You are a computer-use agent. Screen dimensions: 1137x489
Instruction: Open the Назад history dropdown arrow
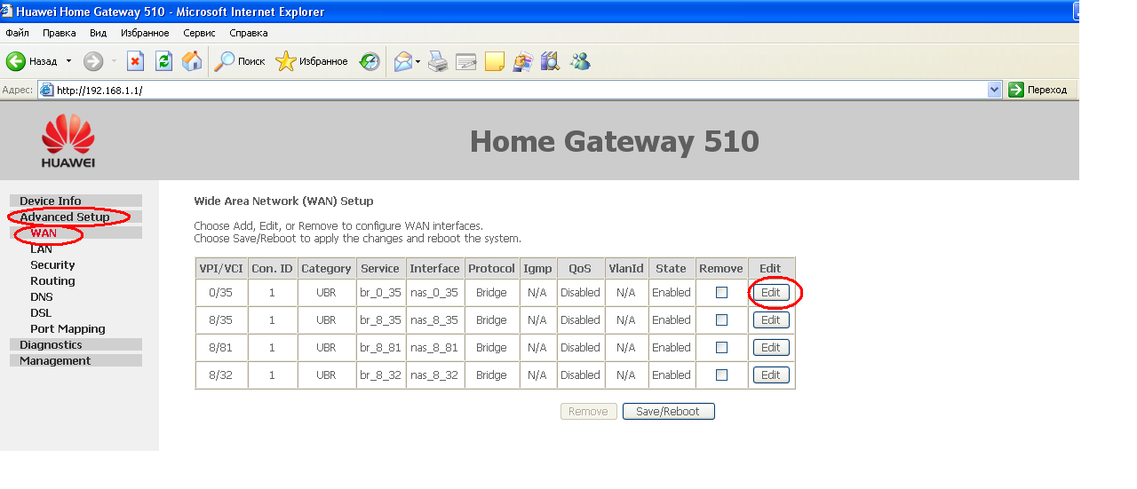click(68, 61)
